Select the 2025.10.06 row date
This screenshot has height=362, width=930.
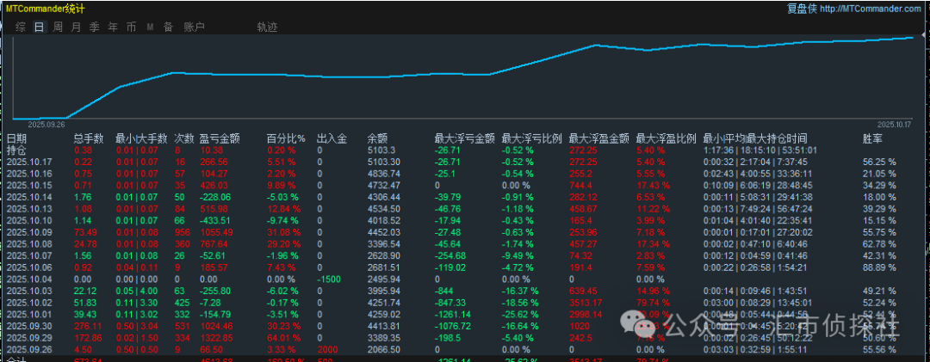[x=28, y=267]
